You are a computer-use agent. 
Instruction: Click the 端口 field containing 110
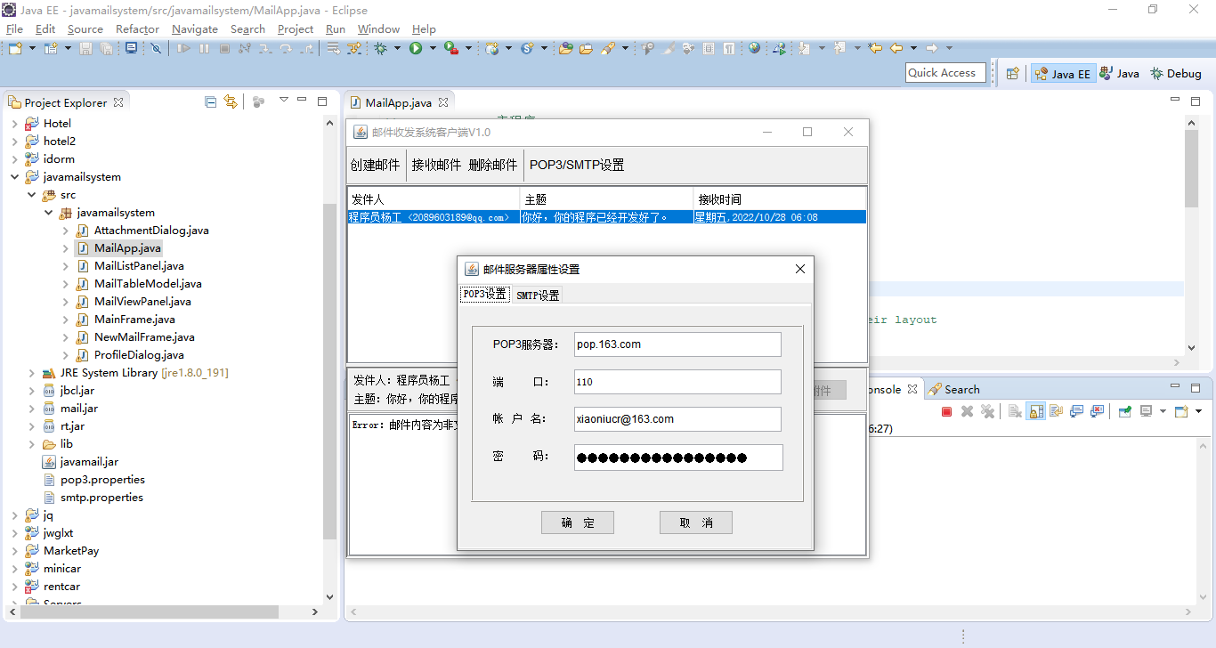(677, 382)
